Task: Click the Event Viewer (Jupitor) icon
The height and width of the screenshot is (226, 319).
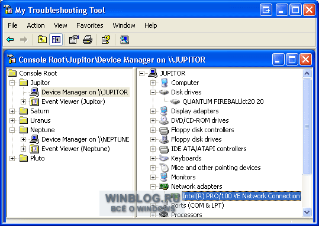Action: (34, 101)
